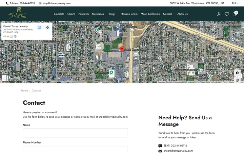Click the review info icon next to rating
Screen dimensions: 244x153
coord(15,36)
